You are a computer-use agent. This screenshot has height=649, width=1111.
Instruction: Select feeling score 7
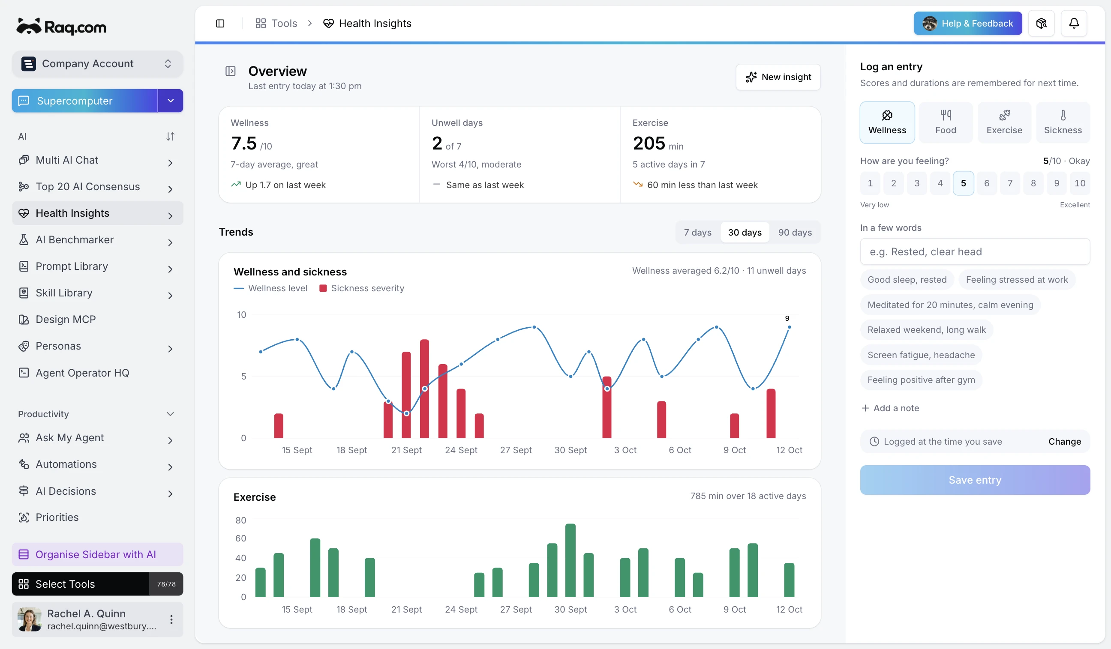click(1009, 183)
